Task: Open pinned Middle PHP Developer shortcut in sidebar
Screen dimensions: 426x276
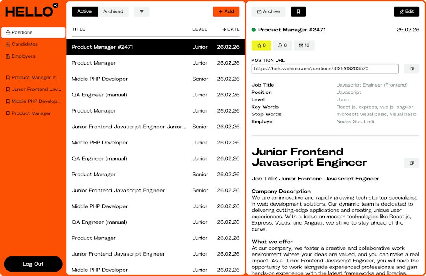Action: click(35, 101)
